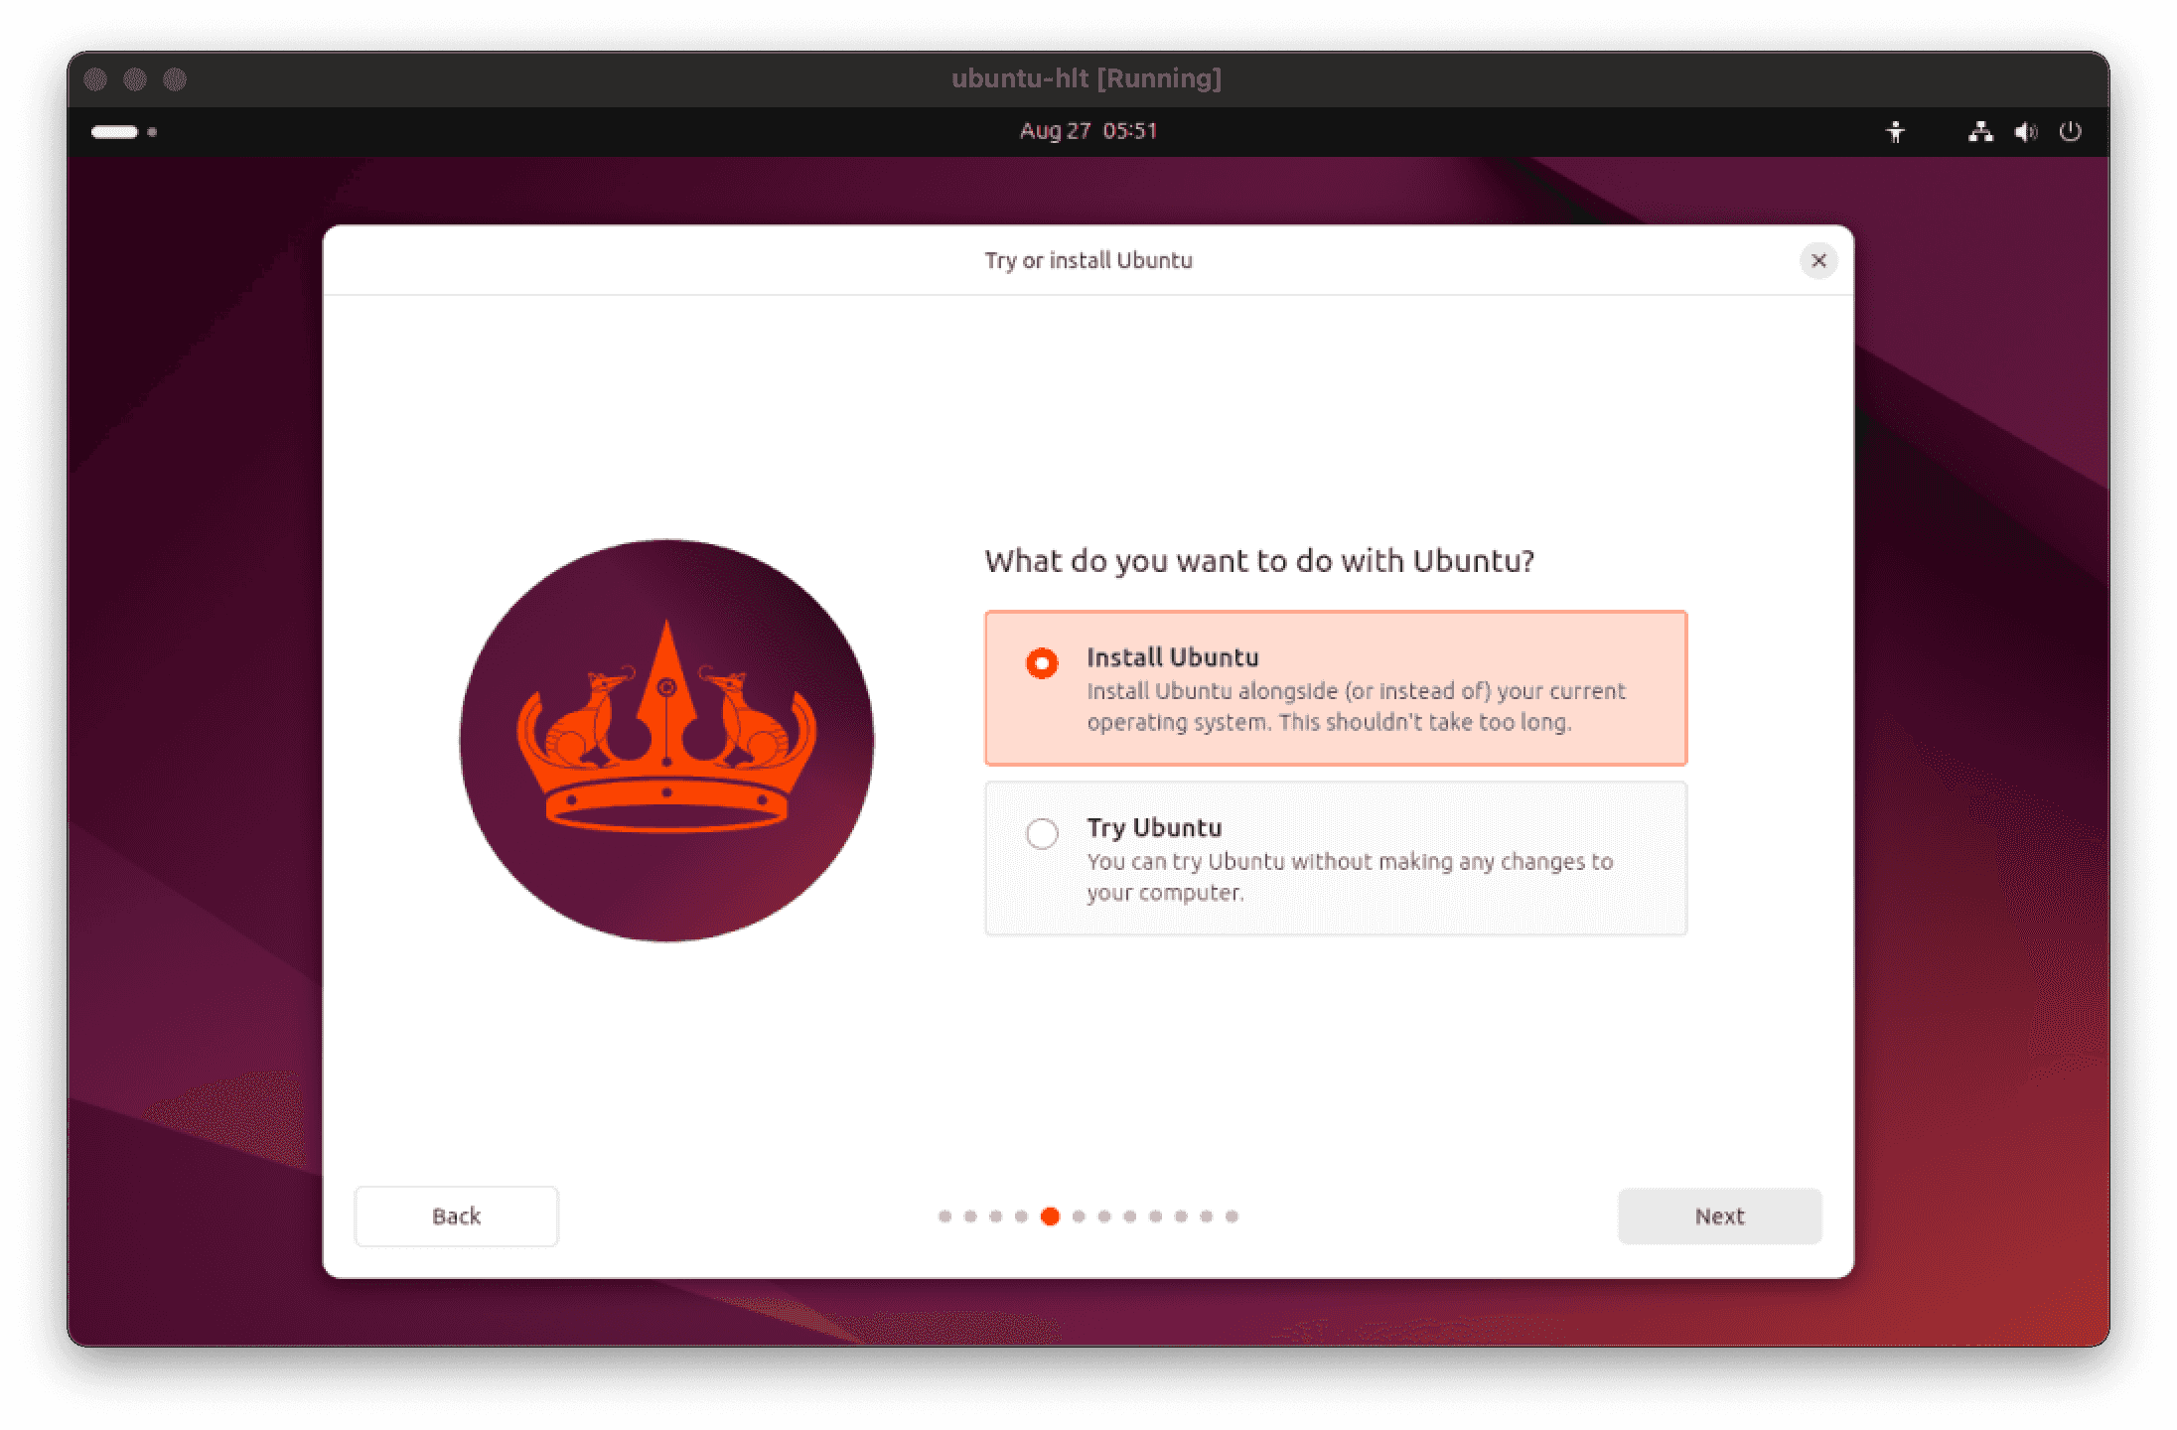This screenshot has width=2177, height=1430.
Task: Open the Aug 27 05:51 clock menu
Action: (x=1088, y=131)
